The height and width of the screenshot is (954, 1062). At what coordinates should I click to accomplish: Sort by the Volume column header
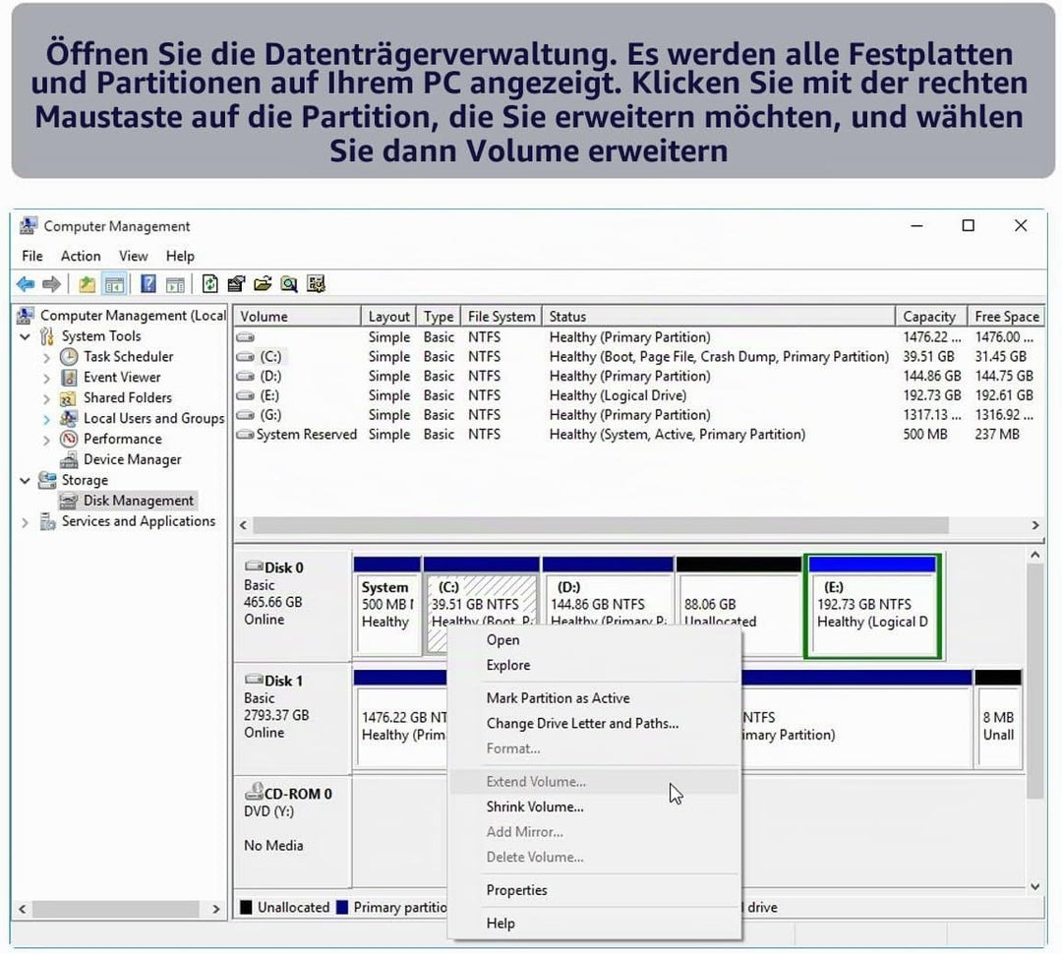tap(297, 317)
